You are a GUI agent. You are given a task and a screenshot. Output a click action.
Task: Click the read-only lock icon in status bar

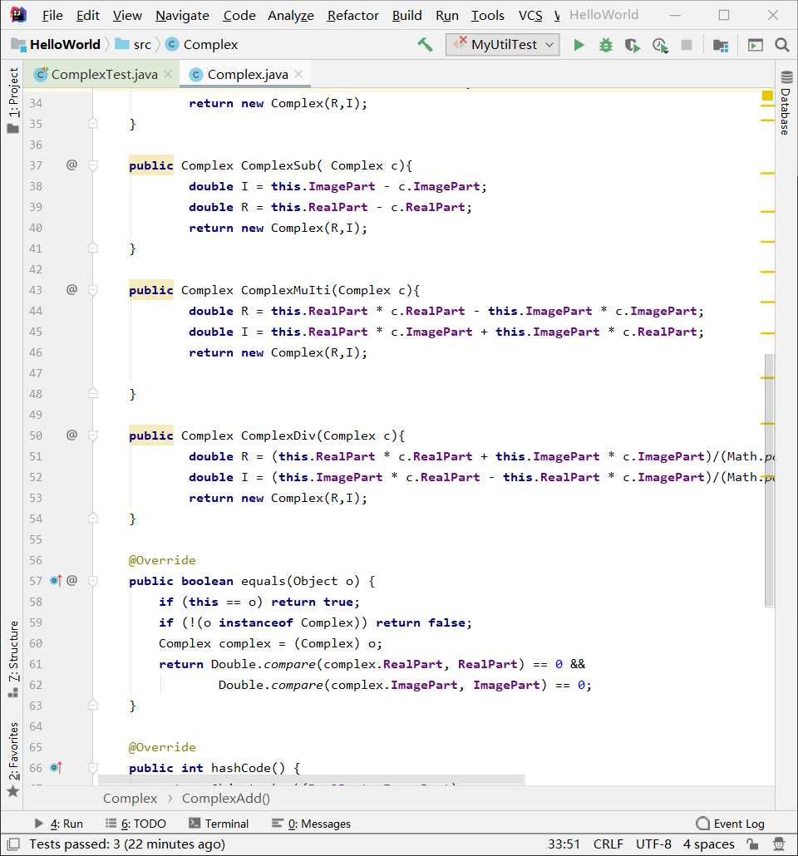(752, 844)
